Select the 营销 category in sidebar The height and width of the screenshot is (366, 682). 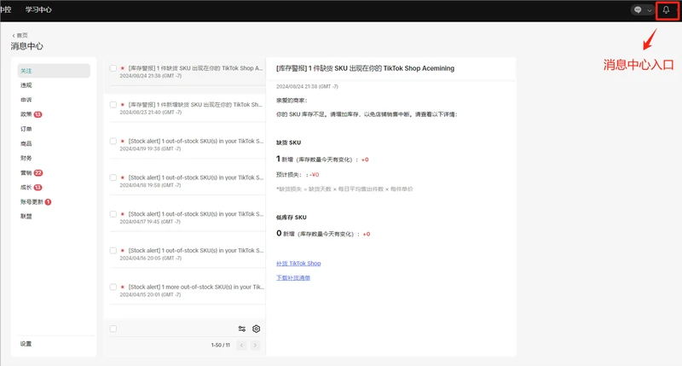[26, 172]
